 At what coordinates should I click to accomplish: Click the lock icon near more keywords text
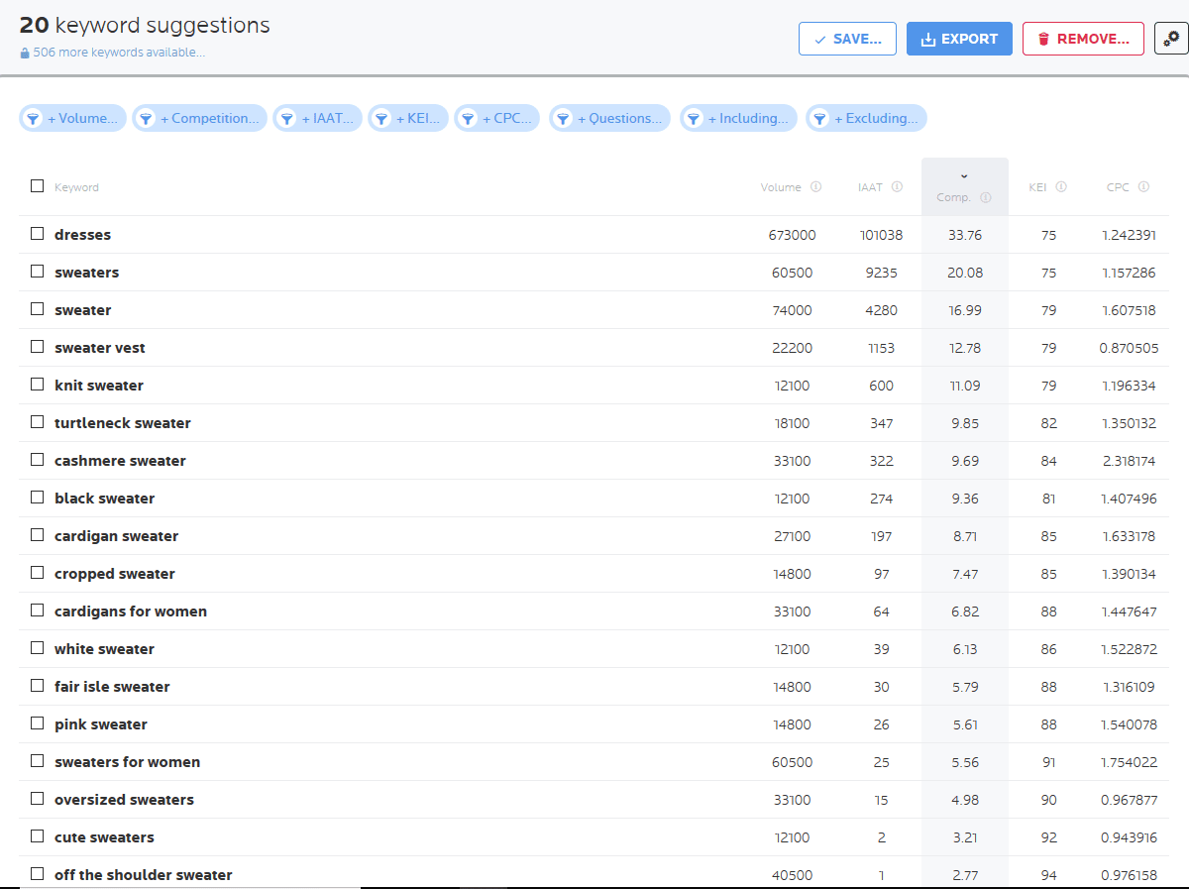coord(27,52)
